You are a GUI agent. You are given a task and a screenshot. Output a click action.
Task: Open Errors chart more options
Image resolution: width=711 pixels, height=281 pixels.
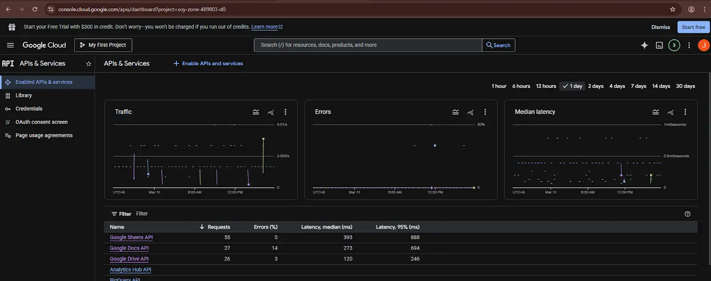(x=485, y=112)
